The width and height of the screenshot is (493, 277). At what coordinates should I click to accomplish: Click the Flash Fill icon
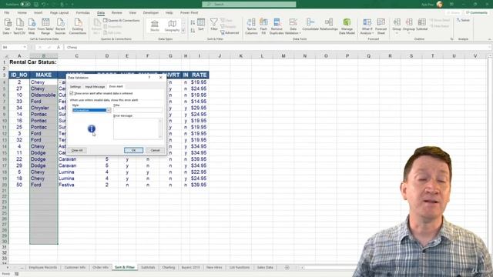pos(263,26)
